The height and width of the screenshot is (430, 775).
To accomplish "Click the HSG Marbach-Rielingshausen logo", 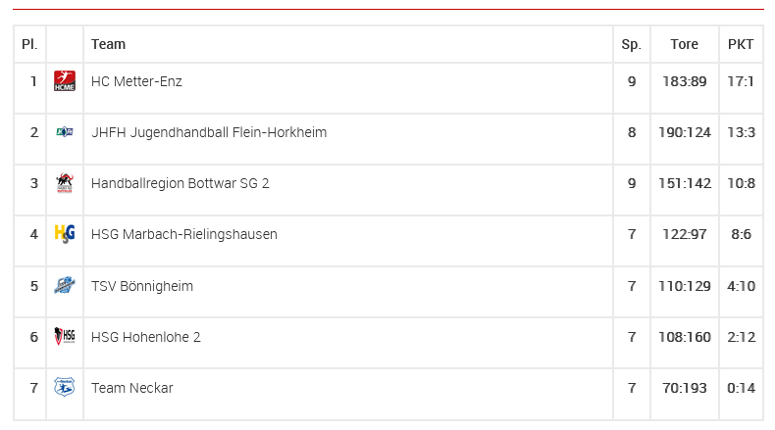I will (x=65, y=234).
